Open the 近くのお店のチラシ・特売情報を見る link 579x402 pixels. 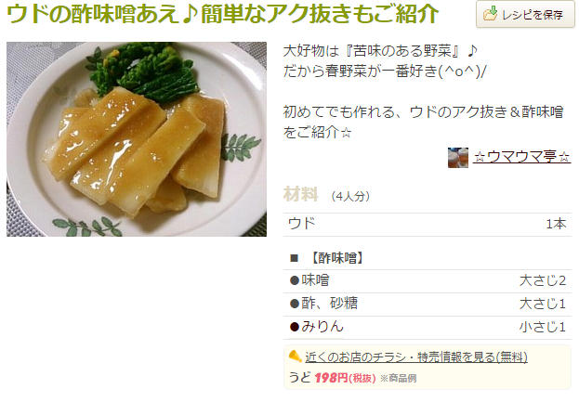[x=416, y=357]
